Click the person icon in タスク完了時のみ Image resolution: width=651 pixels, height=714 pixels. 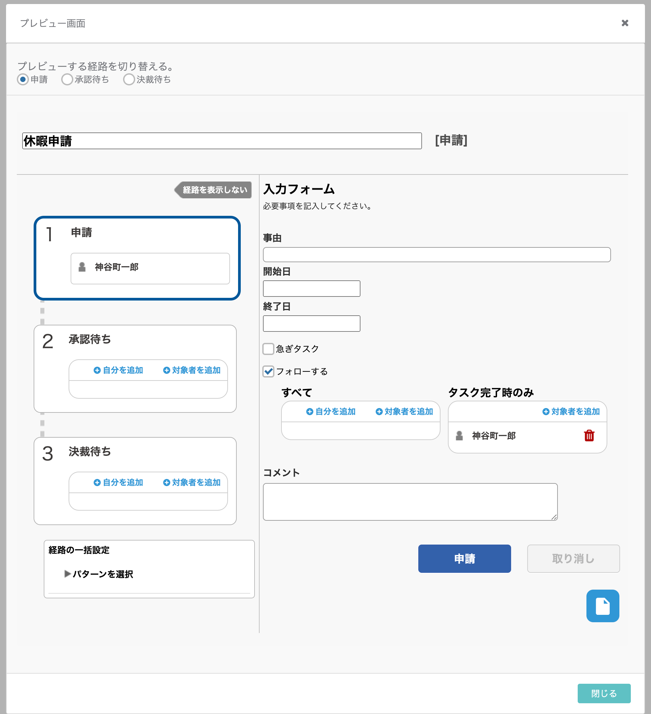tap(459, 435)
